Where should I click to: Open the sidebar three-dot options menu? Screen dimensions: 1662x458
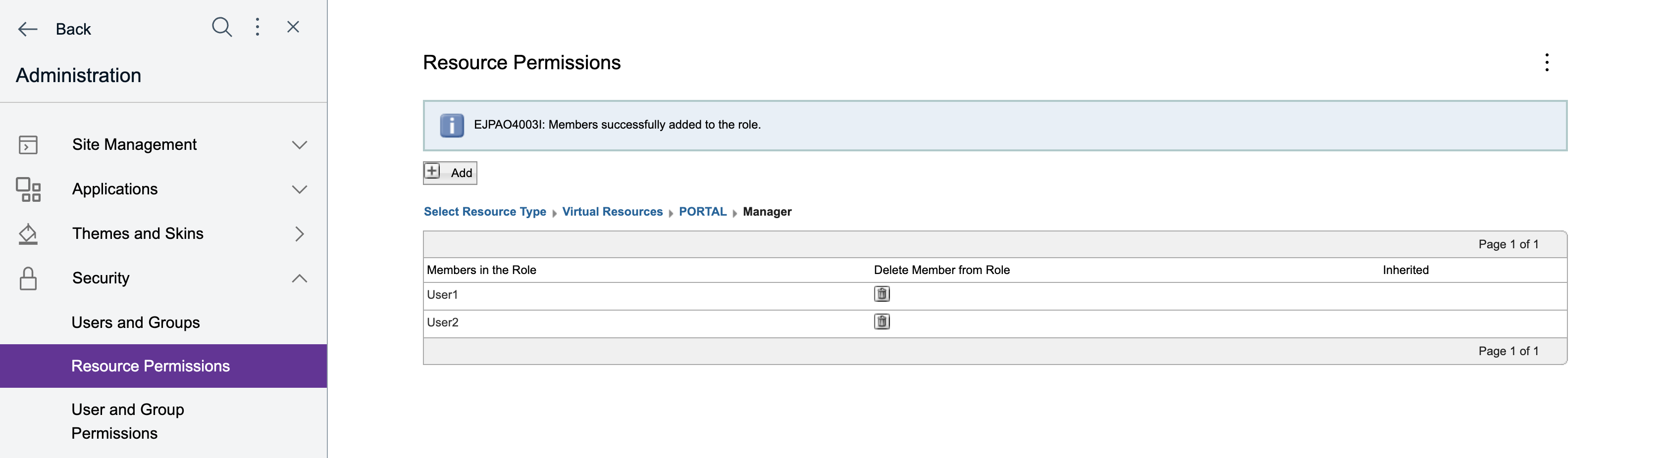[x=258, y=27]
